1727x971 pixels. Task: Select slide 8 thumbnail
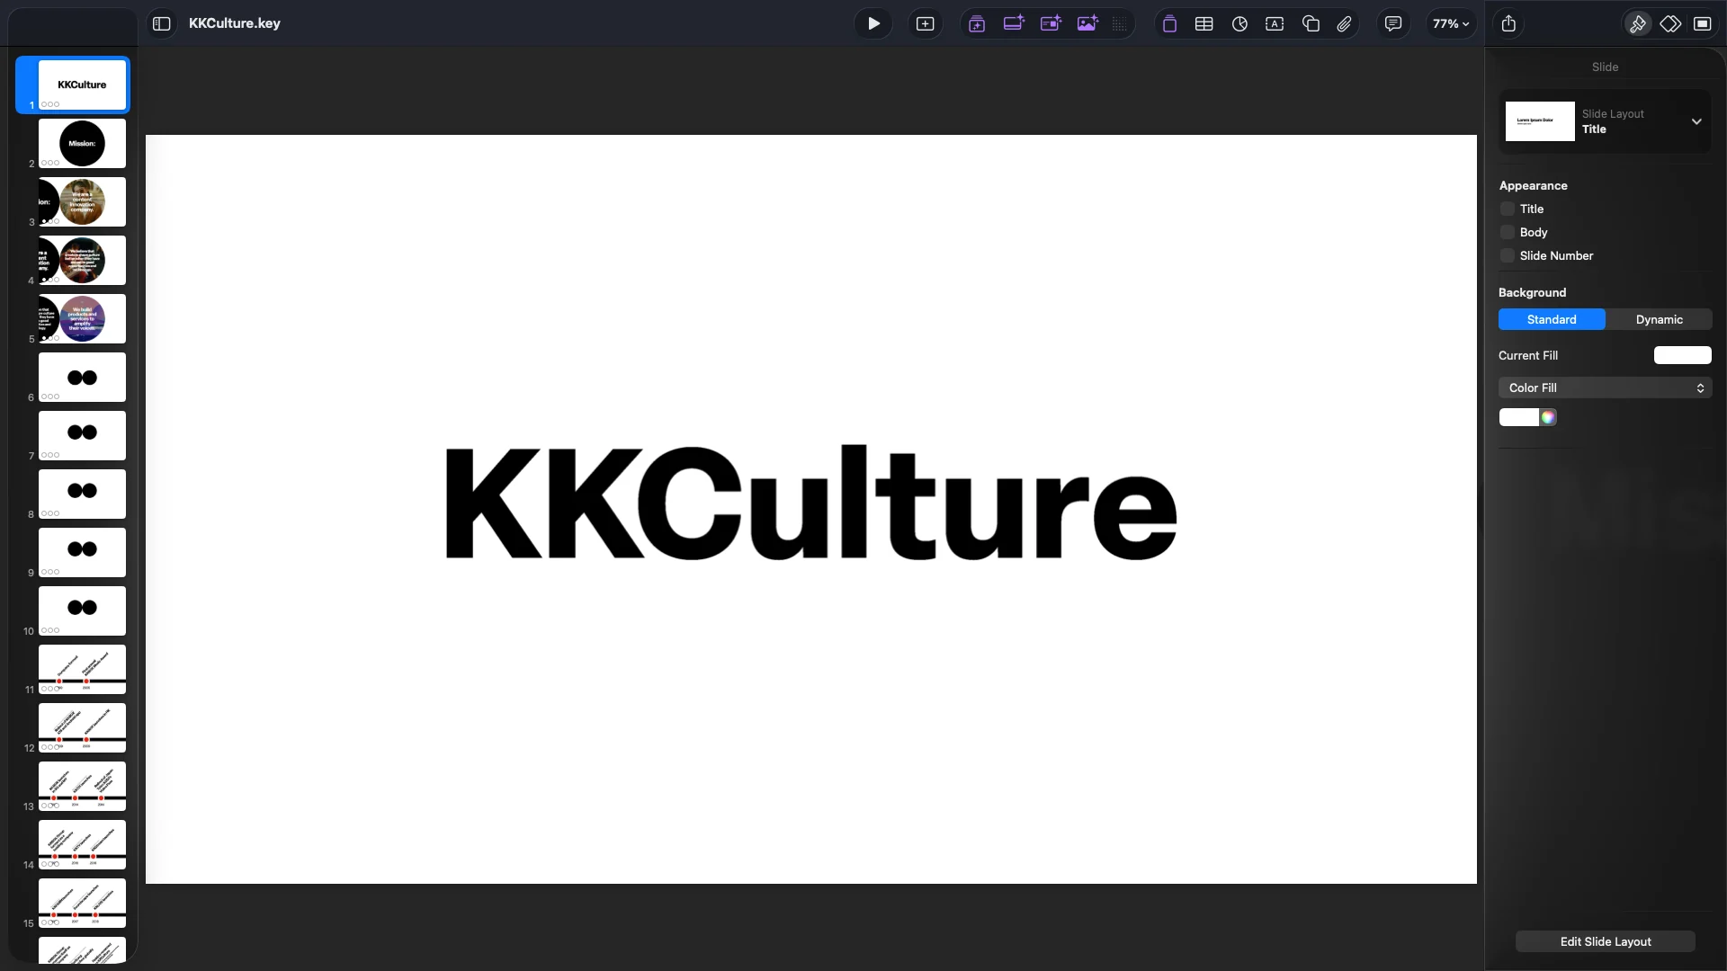point(82,494)
